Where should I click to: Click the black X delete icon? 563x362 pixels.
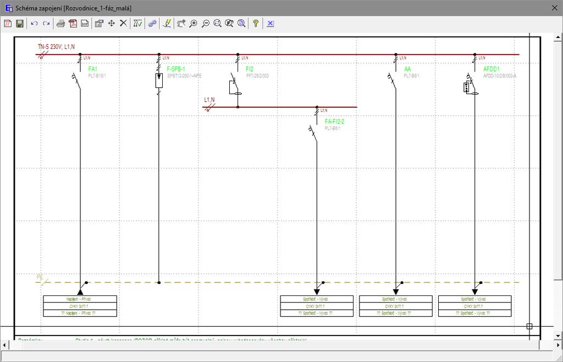[123, 23]
